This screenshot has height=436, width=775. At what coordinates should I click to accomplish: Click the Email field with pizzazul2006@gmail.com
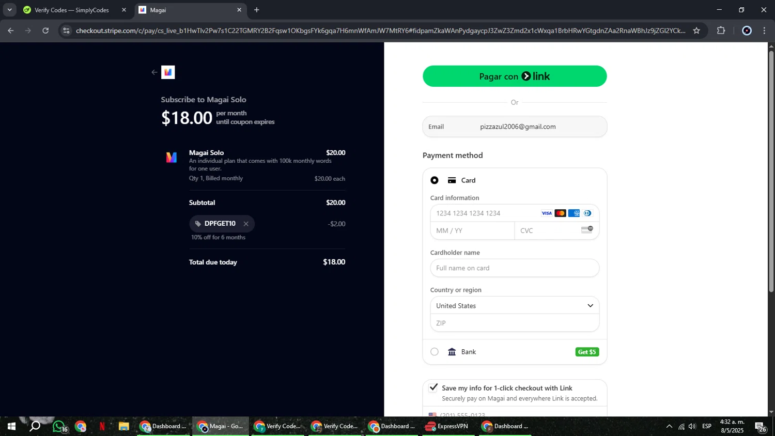tap(515, 127)
